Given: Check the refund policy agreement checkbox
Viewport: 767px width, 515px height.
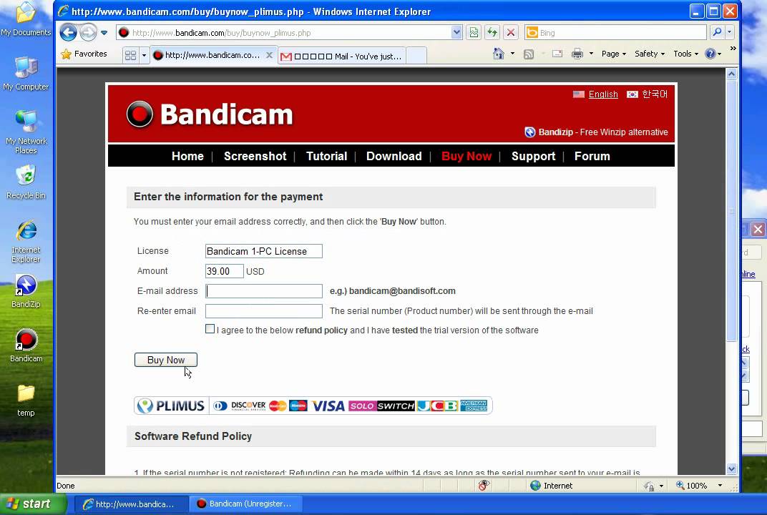Looking at the screenshot, I should 210,328.
